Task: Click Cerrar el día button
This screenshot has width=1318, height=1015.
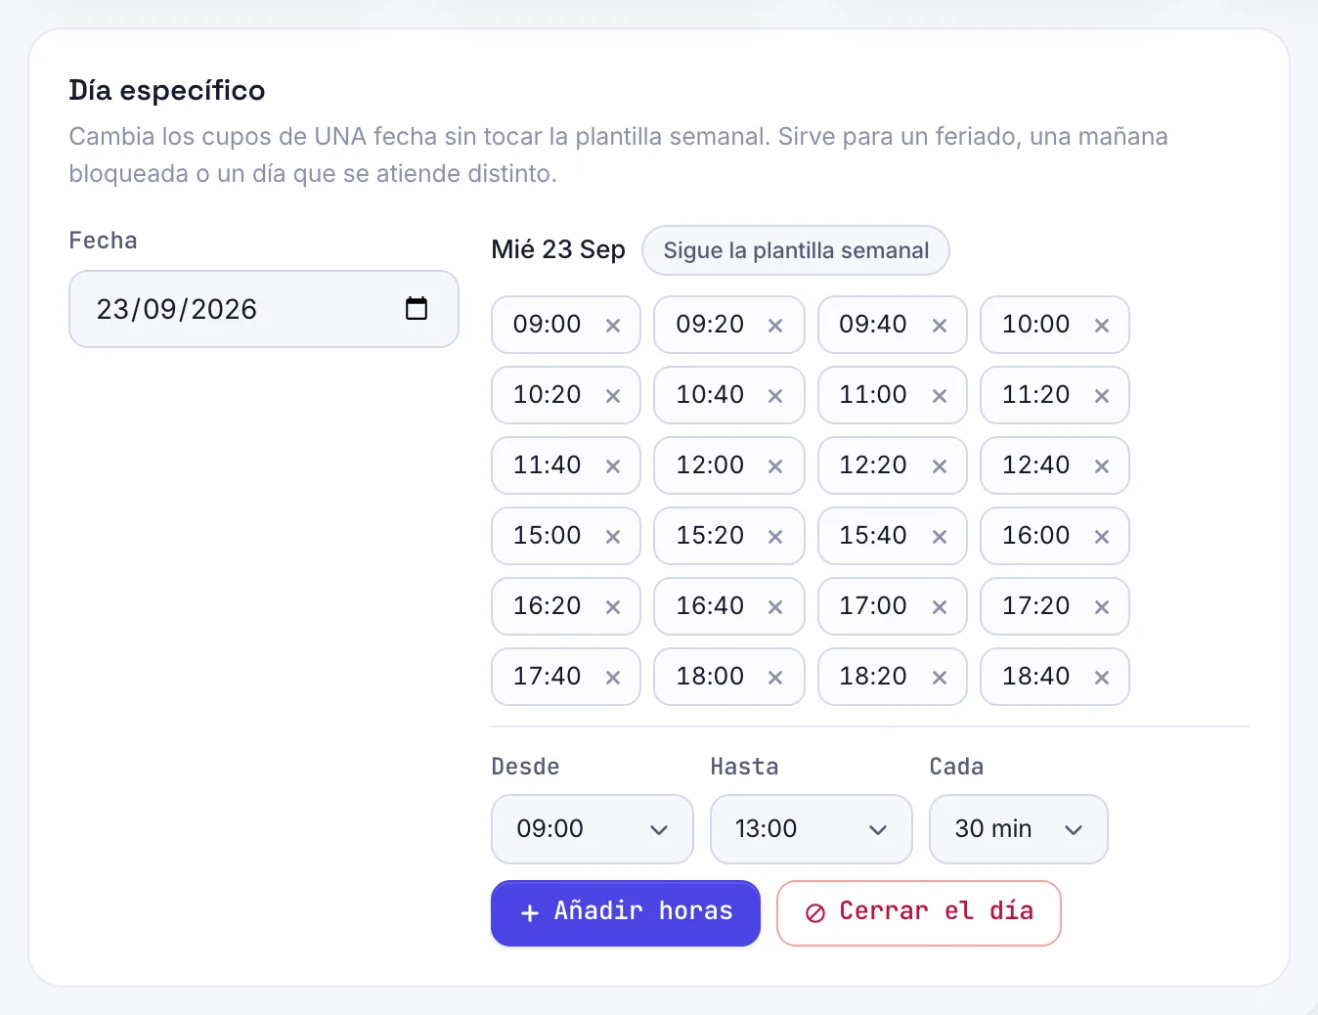Action: pos(919,913)
